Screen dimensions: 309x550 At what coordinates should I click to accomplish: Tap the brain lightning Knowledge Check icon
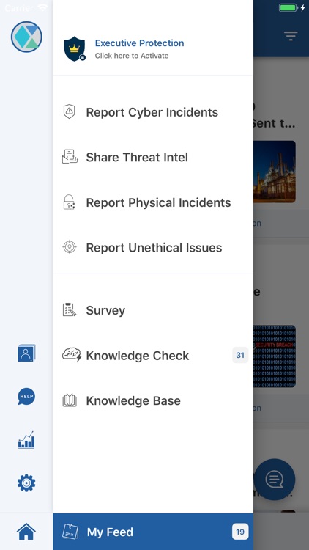tap(72, 355)
